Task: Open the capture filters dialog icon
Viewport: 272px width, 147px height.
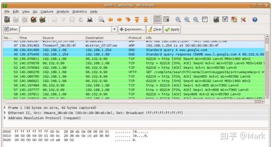Action: 216,19
